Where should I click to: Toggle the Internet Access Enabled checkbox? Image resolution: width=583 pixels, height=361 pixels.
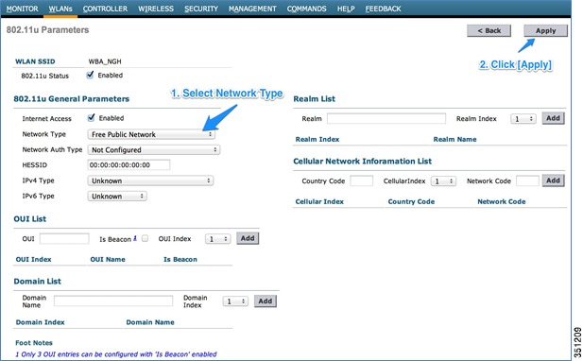click(91, 118)
